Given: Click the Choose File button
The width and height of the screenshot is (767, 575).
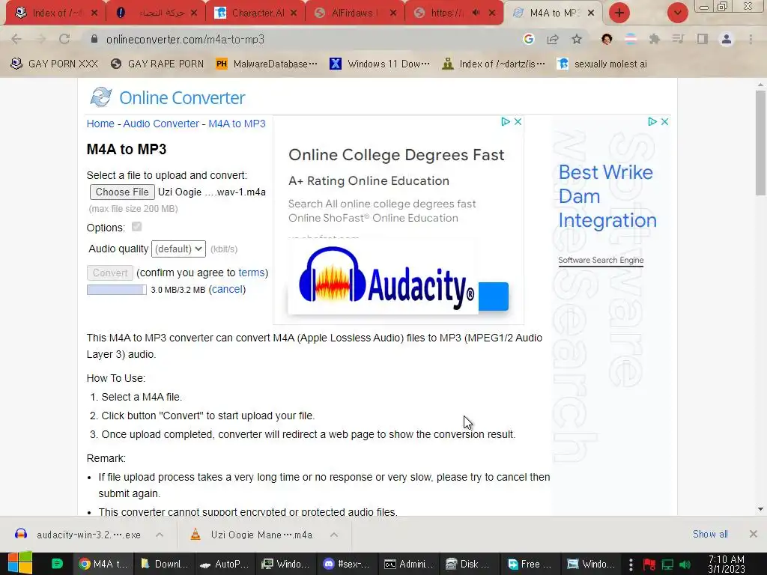Looking at the screenshot, I should (122, 192).
